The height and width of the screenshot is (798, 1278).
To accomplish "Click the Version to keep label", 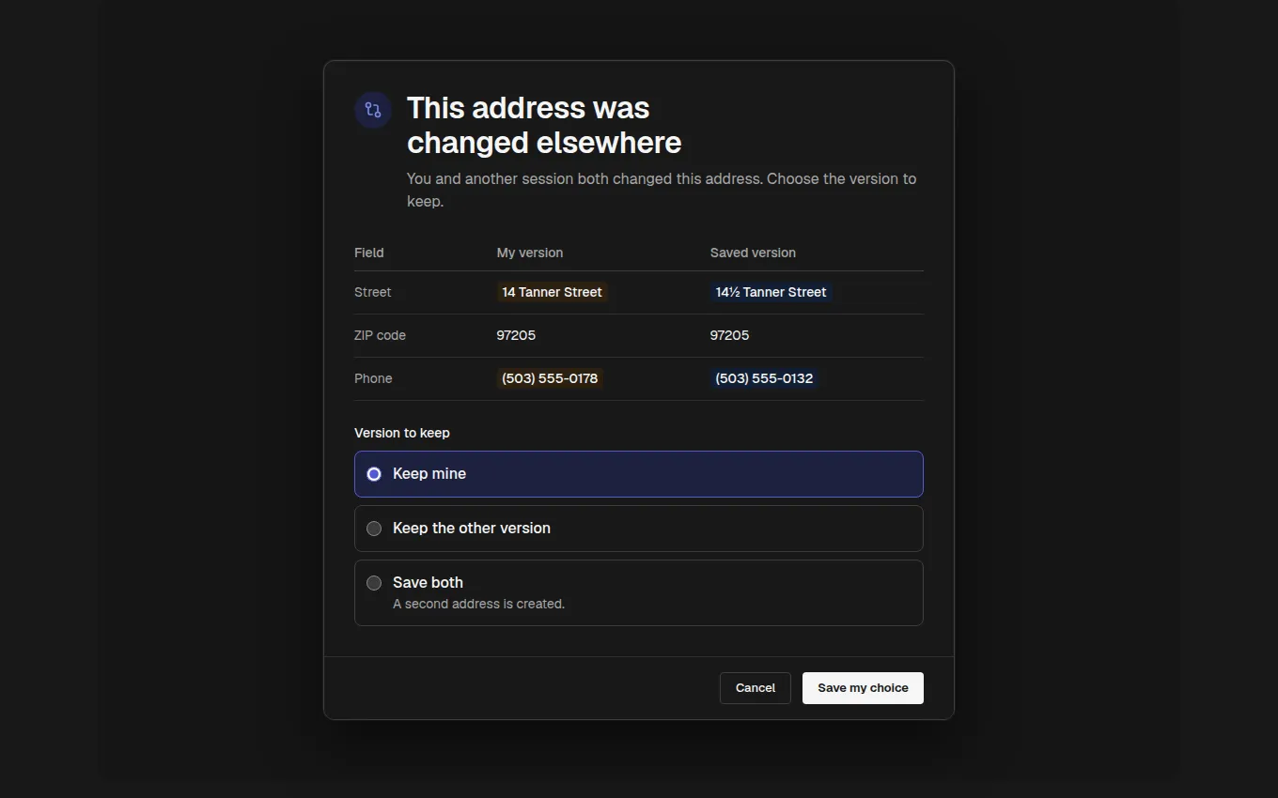I will pyautogui.click(x=402, y=433).
